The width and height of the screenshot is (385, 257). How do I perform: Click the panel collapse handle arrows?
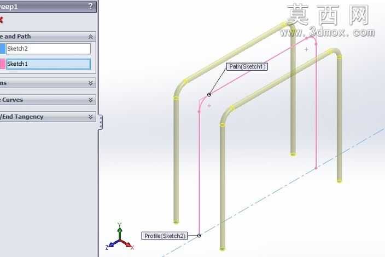click(x=101, y=122)
